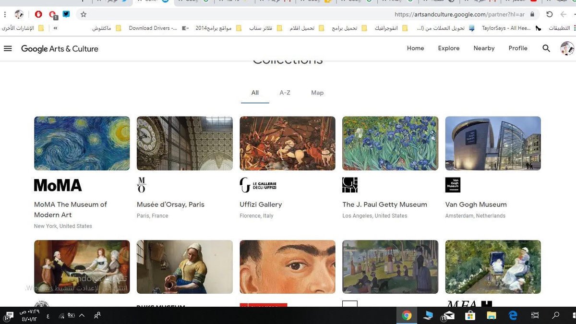Open the فلاتر سناب bookmark folder
Screen dimensions: 576x324
click(265, 28)
